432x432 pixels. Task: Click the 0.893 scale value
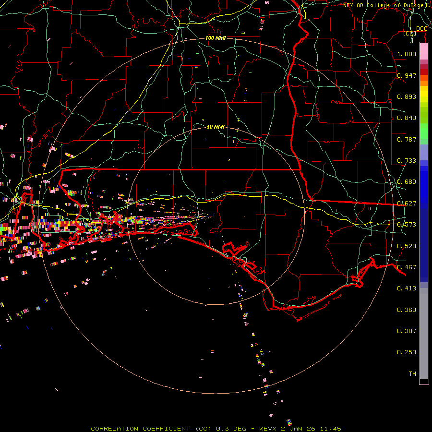click(x=407, y=96)
